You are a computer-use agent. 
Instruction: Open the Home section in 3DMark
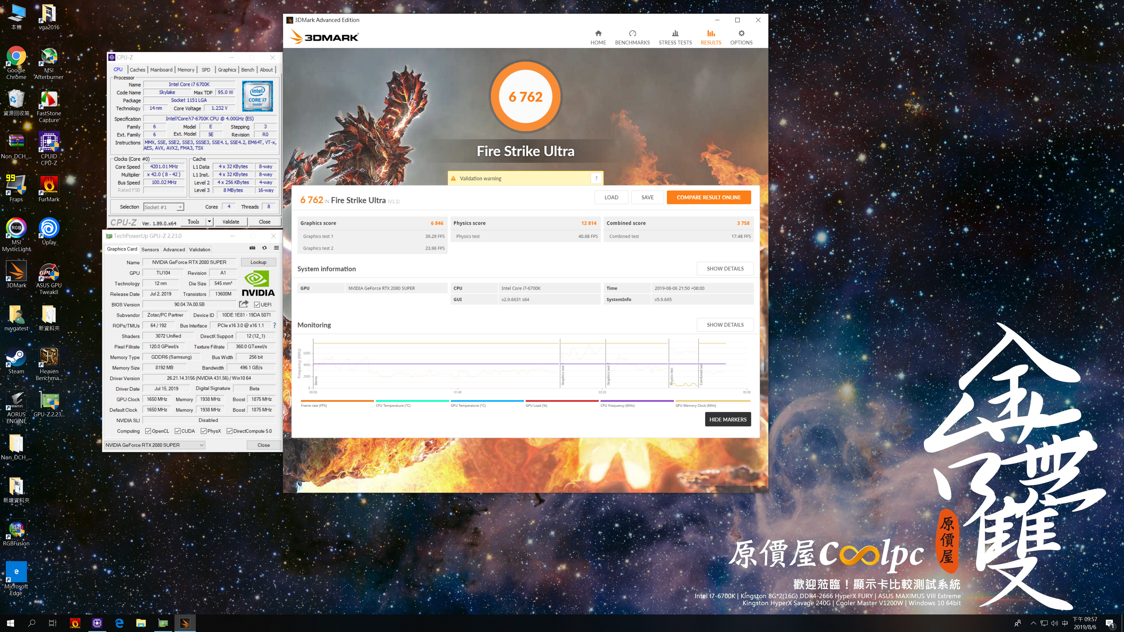pos(598,37)
